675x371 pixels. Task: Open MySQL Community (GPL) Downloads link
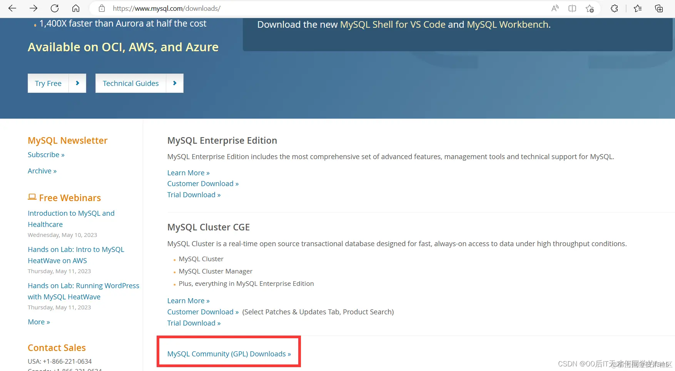tap(229, 354)
